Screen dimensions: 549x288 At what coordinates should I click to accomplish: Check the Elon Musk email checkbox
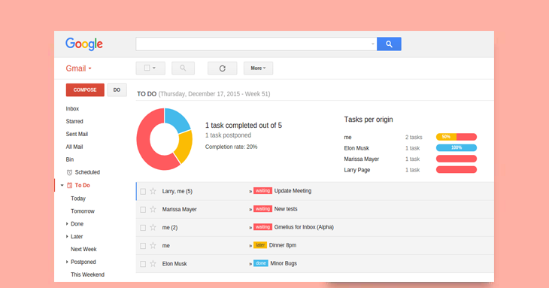143,264
